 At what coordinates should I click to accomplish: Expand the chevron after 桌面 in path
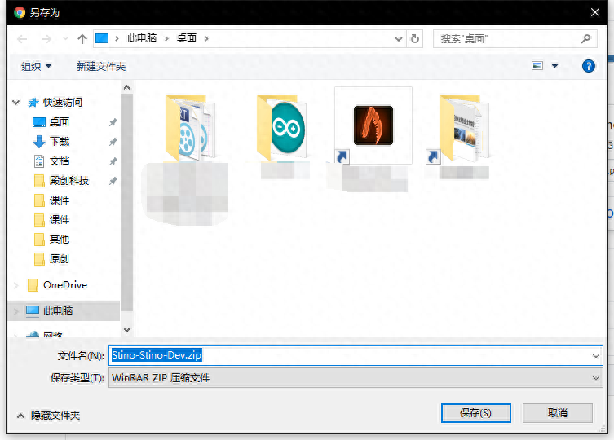point(206,39)
